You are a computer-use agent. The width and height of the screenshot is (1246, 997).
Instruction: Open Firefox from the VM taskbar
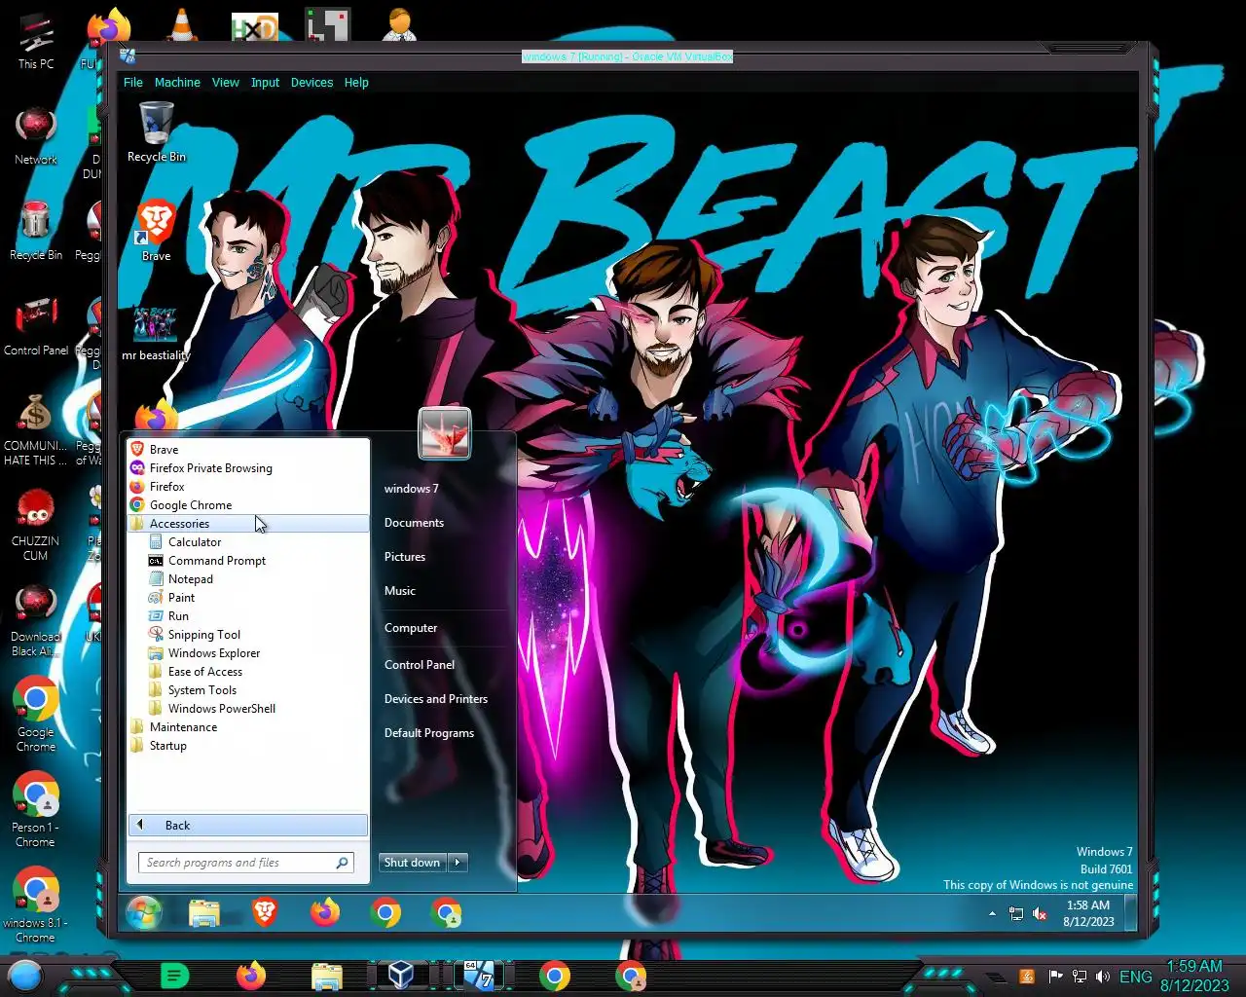pos(325,913)
